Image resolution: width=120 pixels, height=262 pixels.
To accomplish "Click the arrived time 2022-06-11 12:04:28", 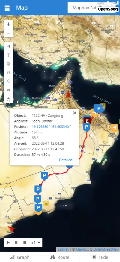I will [x=48, y=143].
